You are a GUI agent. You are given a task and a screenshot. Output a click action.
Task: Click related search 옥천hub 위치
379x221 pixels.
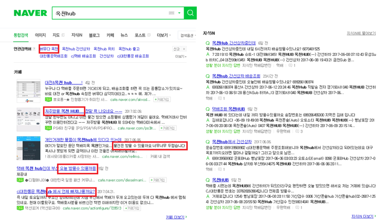point(104,49)
